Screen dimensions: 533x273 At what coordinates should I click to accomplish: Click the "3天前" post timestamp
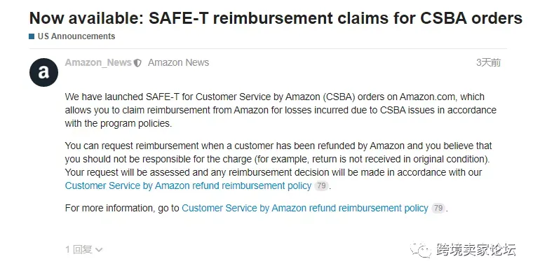point(489,63)
